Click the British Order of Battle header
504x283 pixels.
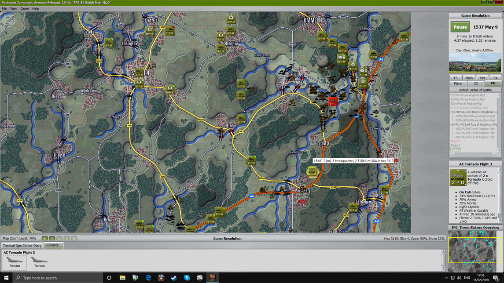coord(475,90)
